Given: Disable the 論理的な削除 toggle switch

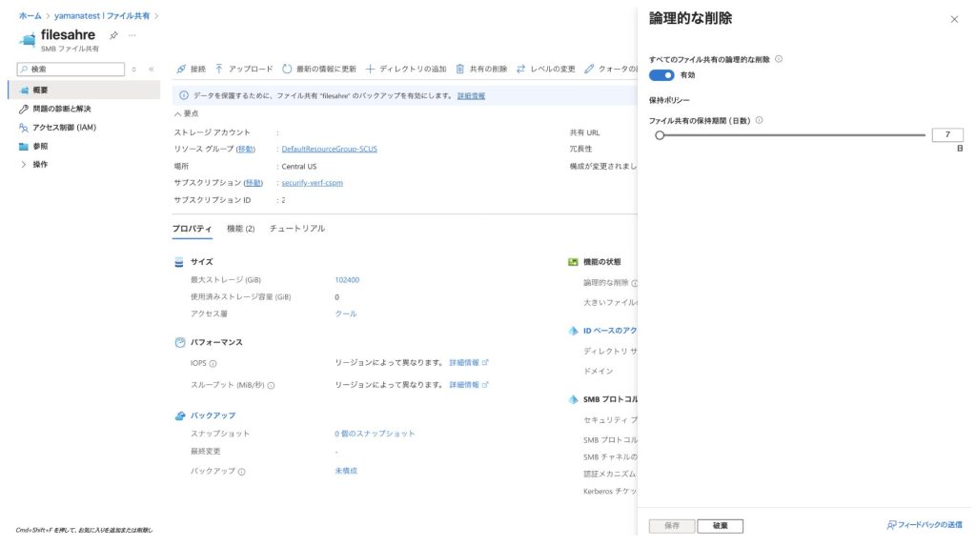Looking at the screenshot, I should coord(661,75).
